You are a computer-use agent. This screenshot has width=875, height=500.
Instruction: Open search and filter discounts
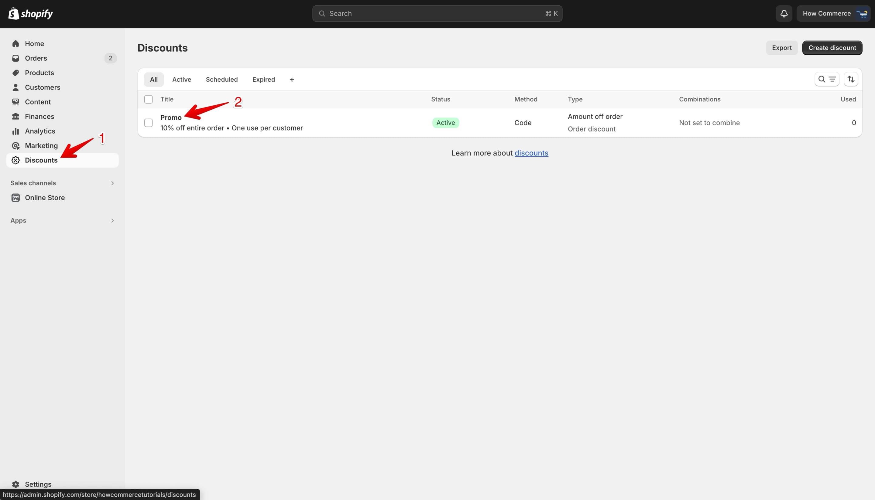click(x=827, y=79)
